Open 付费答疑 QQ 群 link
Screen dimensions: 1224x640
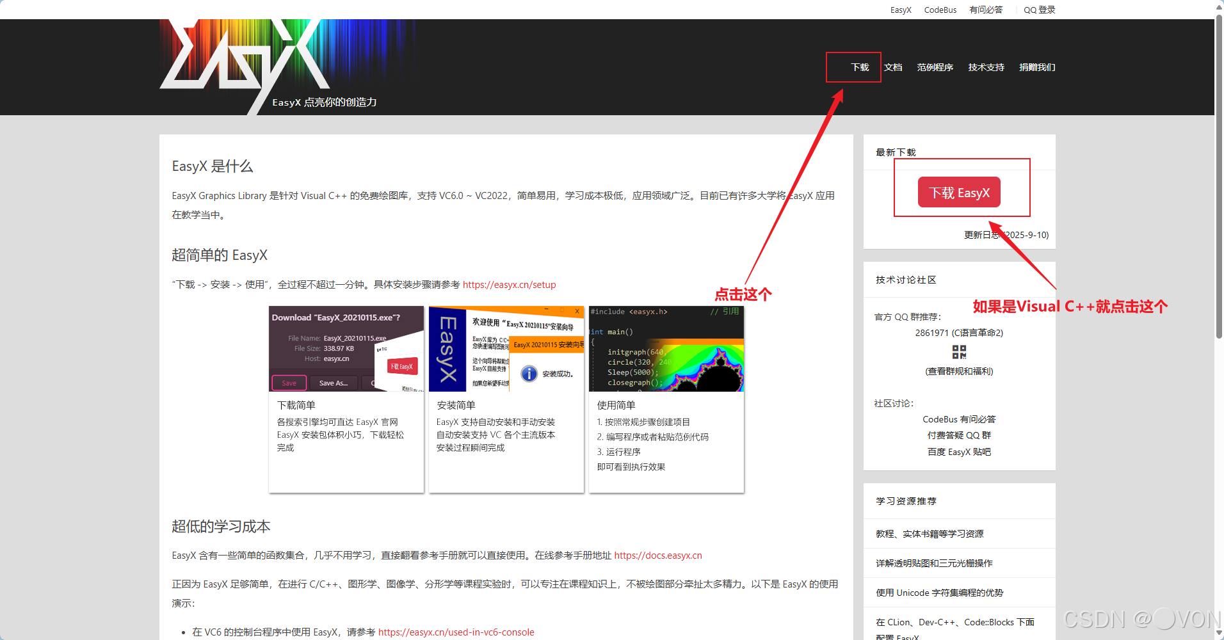click(x=959, y=435)
